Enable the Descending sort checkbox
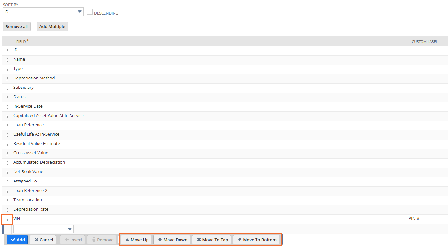This screenshot has width=448, height=249. [x=90, y=12]
